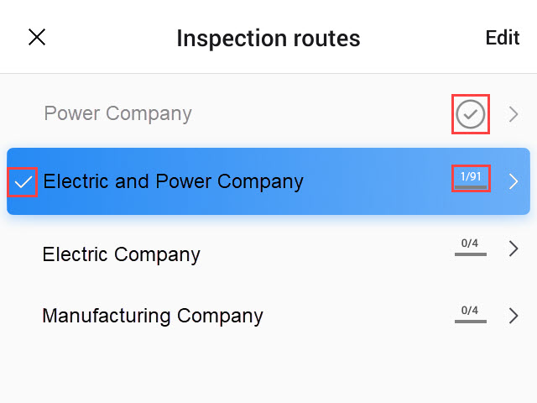Click the progress bar beneath 1/91
The height and width of the screenshot is (403, 537).
(471, 187)
